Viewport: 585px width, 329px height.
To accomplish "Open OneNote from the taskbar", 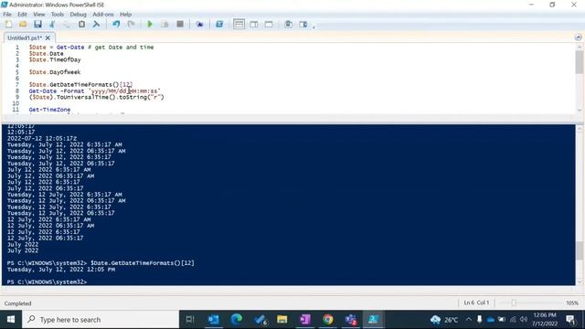I will pyautogui.click(x=304, y=319).
